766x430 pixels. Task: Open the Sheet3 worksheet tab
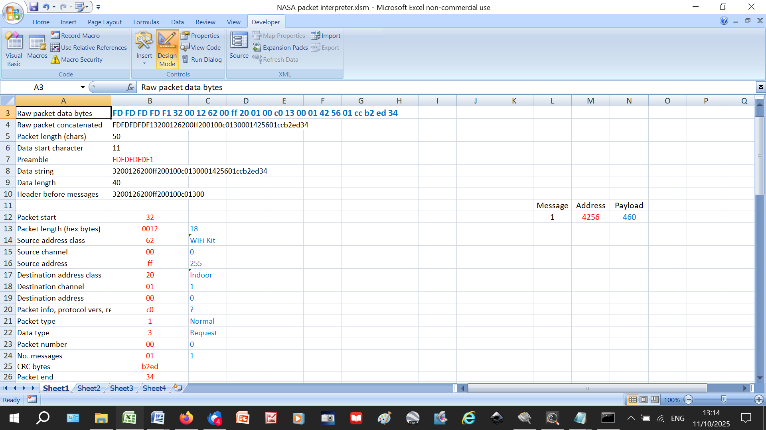click(x=121, y=388)
